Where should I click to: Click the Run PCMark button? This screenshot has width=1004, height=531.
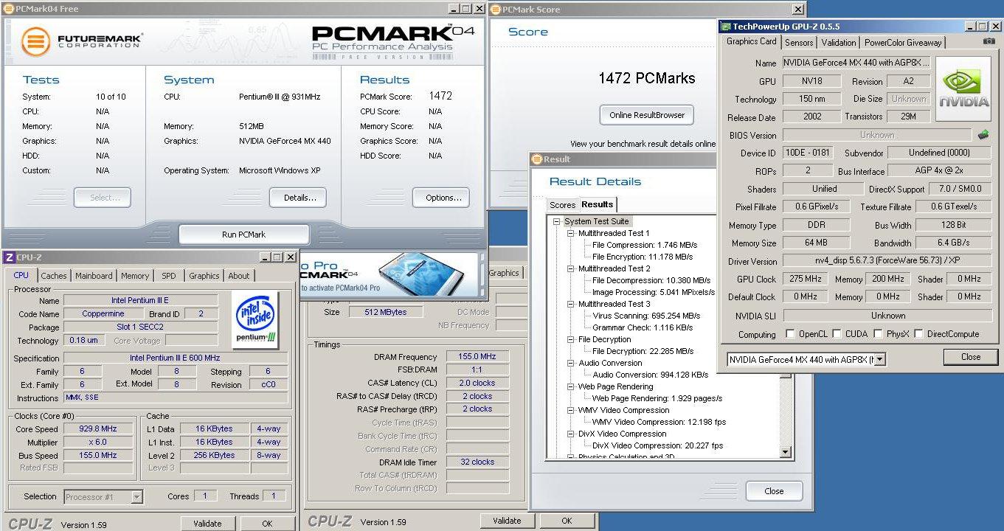243,235
